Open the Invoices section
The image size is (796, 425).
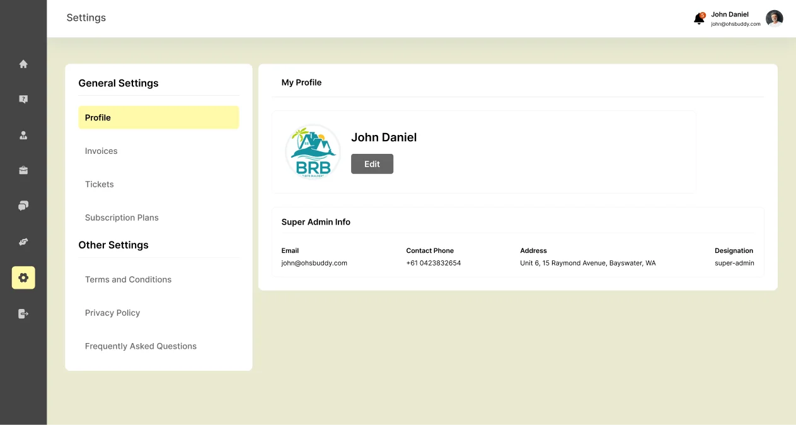pos(101,151)
